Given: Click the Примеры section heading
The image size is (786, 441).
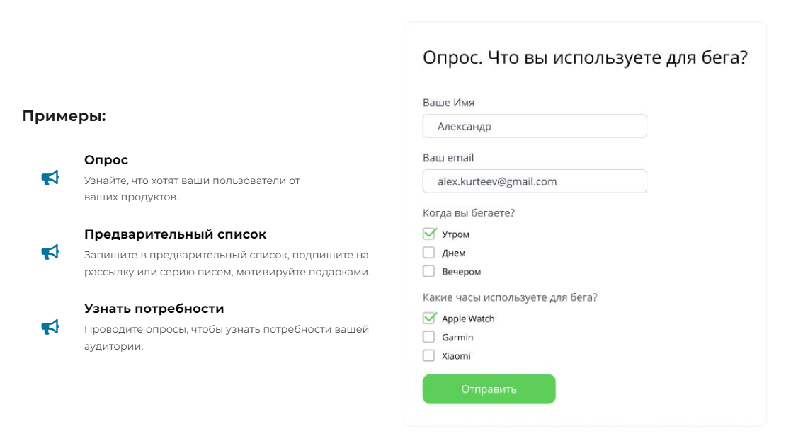Looking at the screenshot, I should click(64, 116).
